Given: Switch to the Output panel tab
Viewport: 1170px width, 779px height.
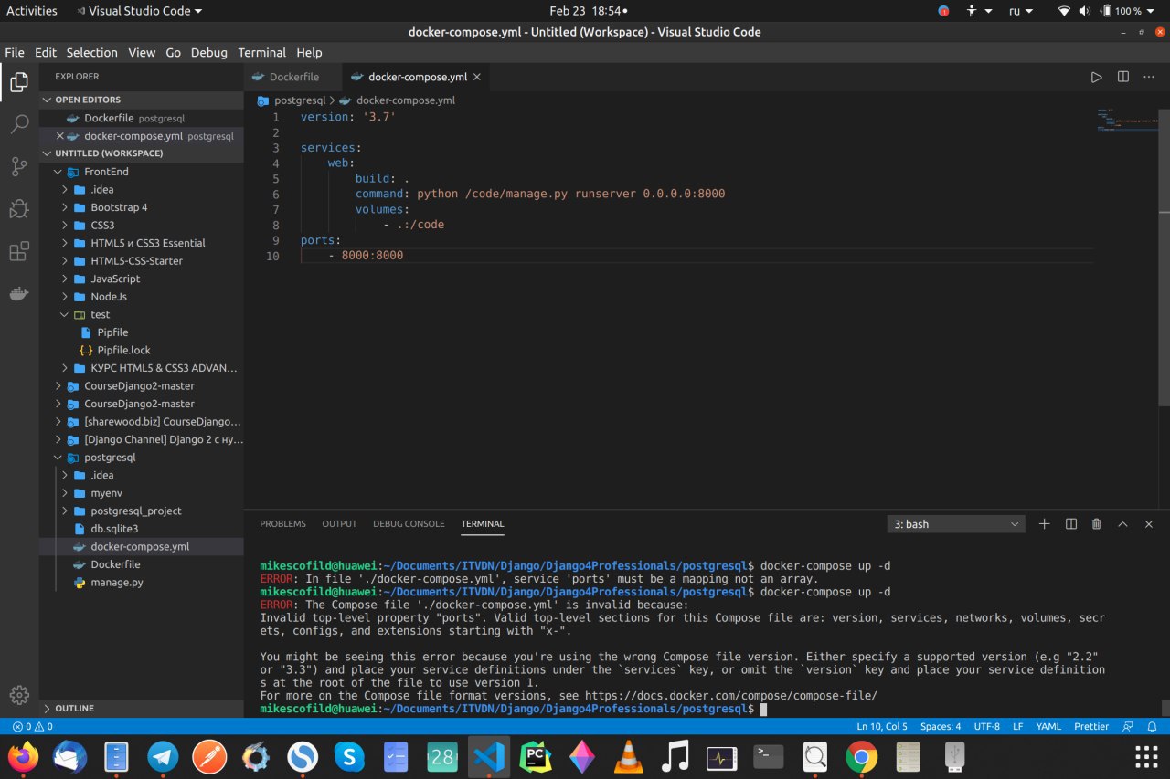Looking at the screenshot, I should tap(339, 524).
